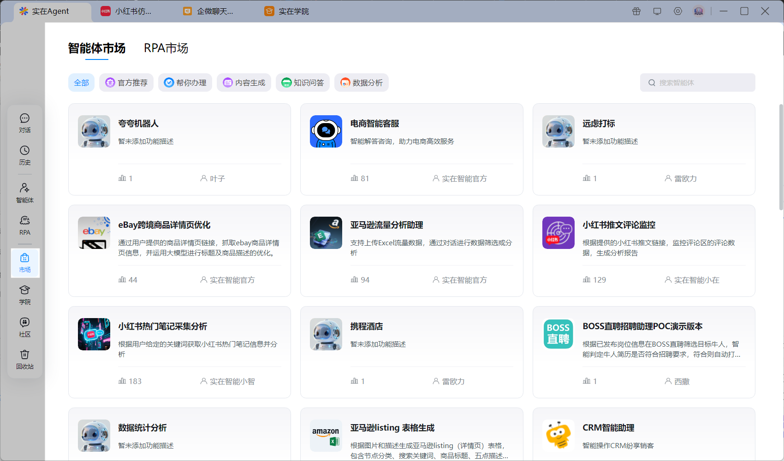This screenshot has height=461, width=784.
Task: Click the BOSS直聘 green logo icon
Action: [x=558, y=334]
